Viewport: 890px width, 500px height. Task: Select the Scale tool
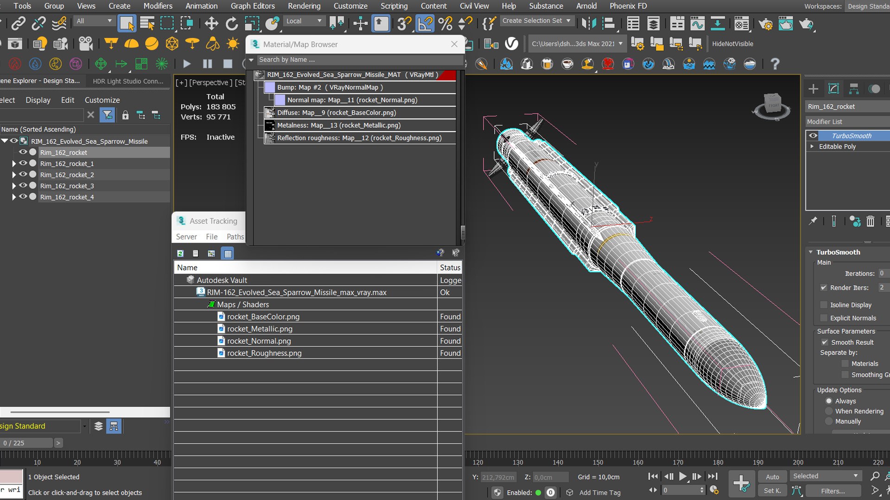coord(252,23)
